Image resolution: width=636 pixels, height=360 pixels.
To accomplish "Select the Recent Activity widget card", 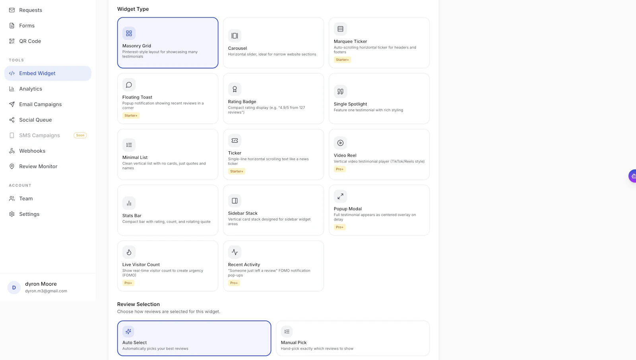I will click(x=273, y=266).
